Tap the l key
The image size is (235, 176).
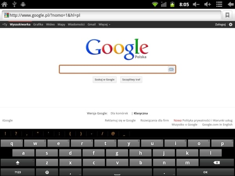(x=211, y=153)
